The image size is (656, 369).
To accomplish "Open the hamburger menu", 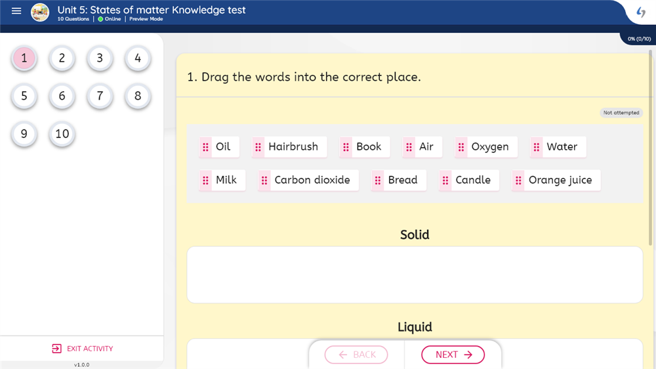I will (x=16, y=11).
